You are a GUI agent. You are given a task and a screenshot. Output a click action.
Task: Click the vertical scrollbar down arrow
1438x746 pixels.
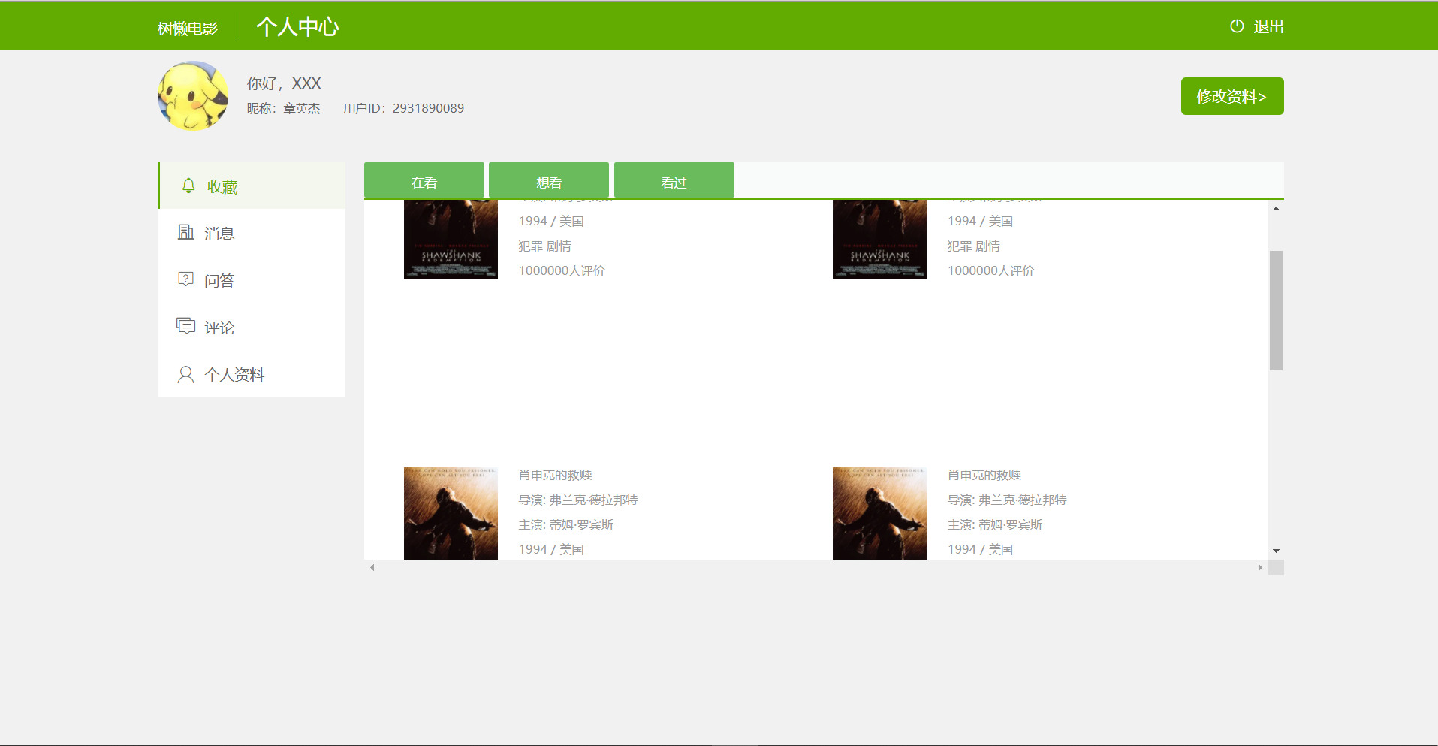coord(1276,551)
